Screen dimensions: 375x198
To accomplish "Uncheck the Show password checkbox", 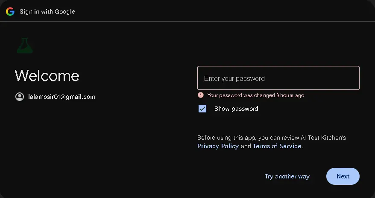I will tap(202, 109).
